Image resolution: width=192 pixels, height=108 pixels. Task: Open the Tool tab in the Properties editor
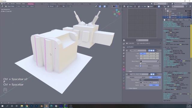124,44
